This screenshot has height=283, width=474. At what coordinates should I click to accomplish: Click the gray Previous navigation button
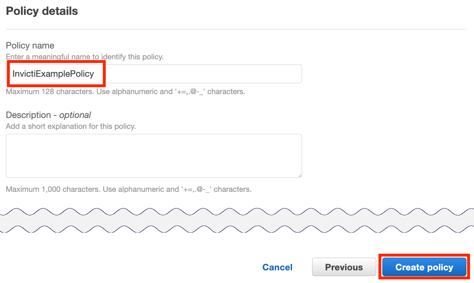coord(344,267)
